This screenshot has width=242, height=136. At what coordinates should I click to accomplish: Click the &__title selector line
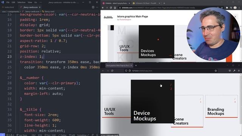(x=31, y=110)
